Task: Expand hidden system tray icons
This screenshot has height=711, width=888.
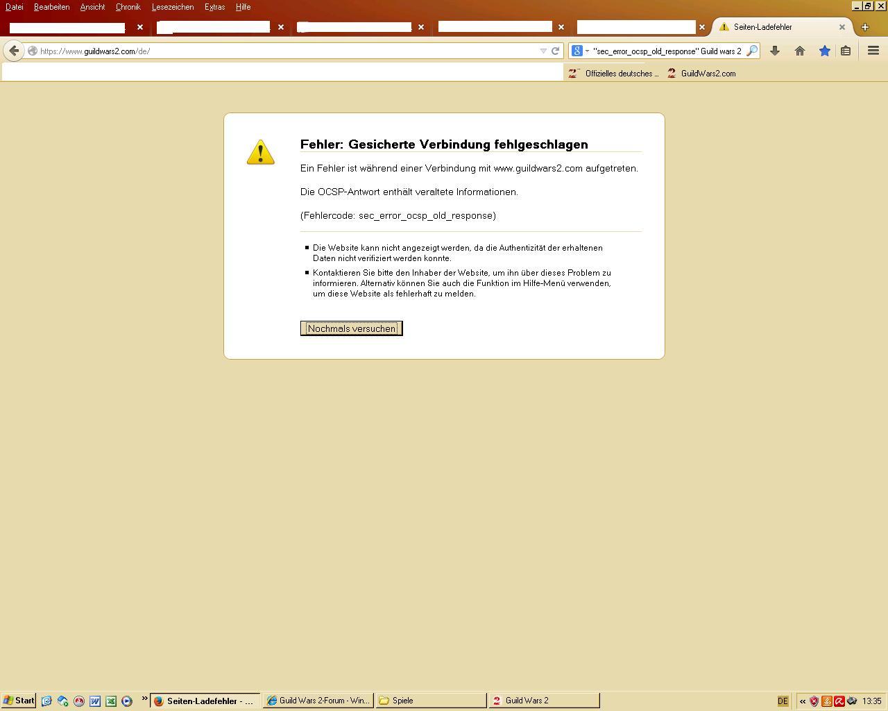Action: [803, 701]
